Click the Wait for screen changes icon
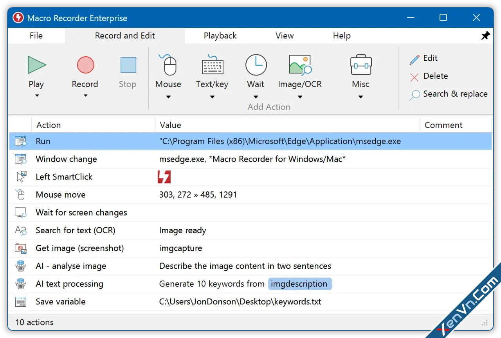This screenshot has width=501, height=338. click(x=20, y=213)
